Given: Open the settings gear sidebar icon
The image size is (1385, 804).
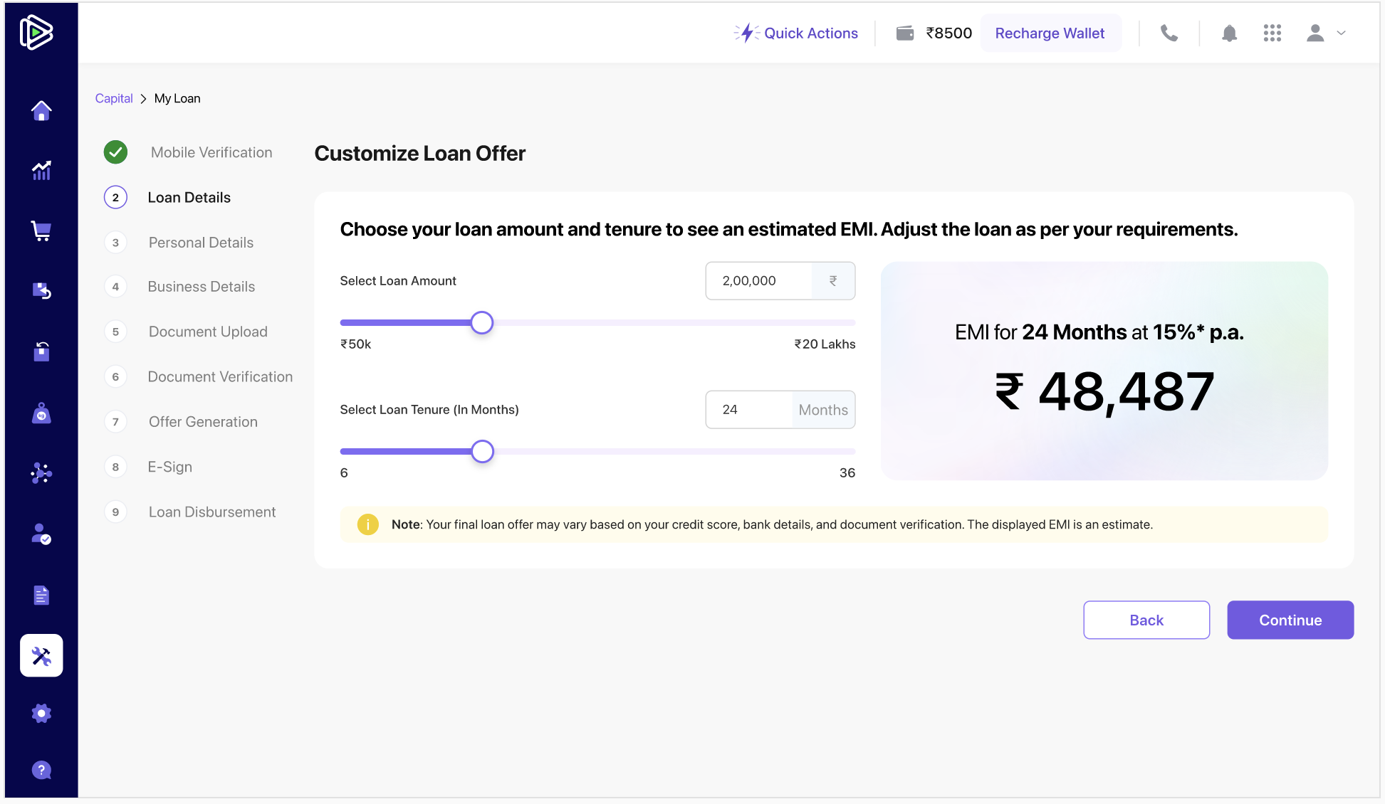Looking at the screenshot, I should coord(41,713).
